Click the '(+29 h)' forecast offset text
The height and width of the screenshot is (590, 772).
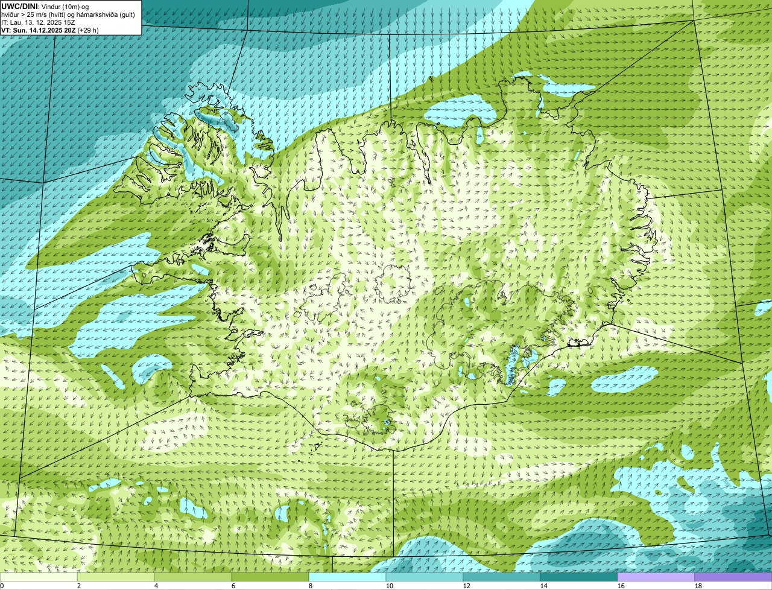tap(88, 30)
